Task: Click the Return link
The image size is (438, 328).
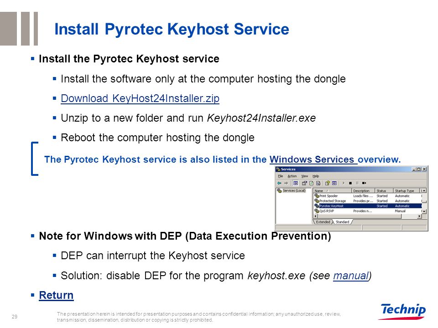Action: tap(56, 295)
